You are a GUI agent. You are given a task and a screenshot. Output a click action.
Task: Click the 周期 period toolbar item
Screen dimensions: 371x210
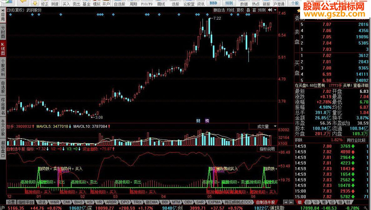(x=133, y=4)
